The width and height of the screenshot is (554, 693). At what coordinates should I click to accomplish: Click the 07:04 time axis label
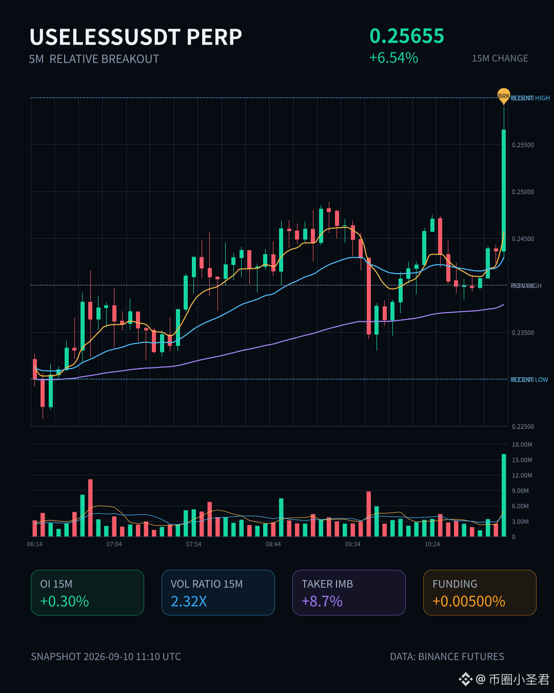point(114,544)
